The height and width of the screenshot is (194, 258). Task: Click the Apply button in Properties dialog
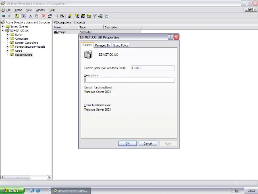[168, 143]
